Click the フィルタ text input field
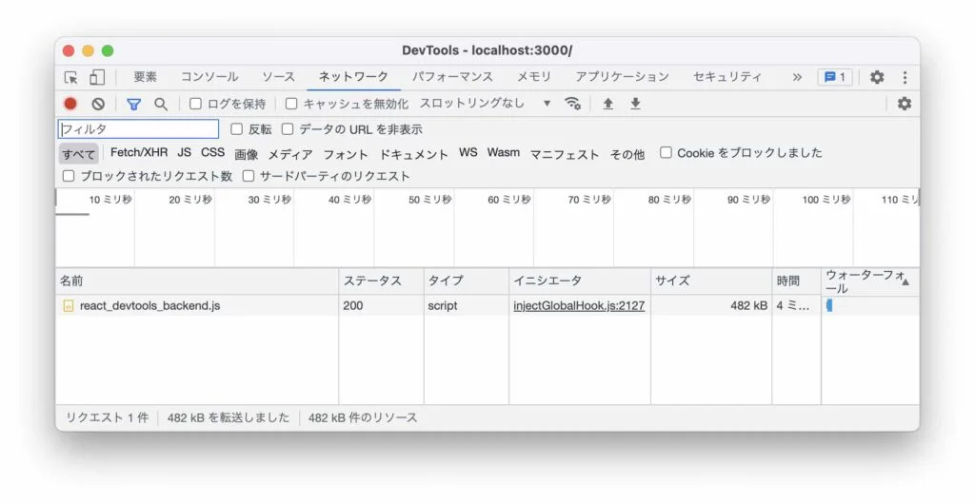This screenshot has width=975, height=504. tap(139, 129)
